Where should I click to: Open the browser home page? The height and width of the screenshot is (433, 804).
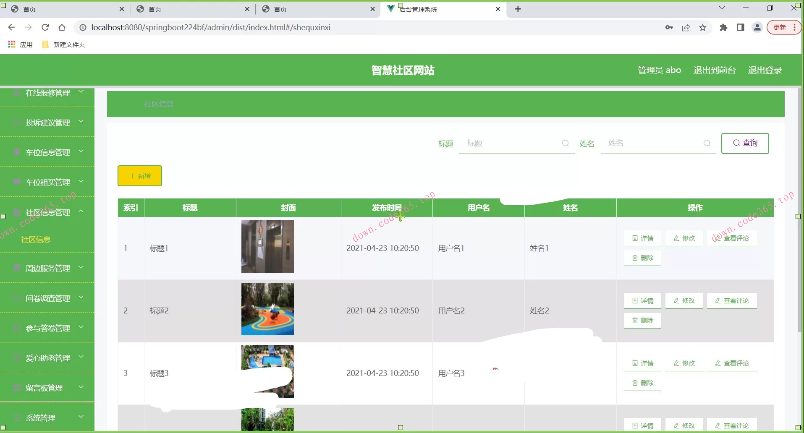[x=62, y=27]
